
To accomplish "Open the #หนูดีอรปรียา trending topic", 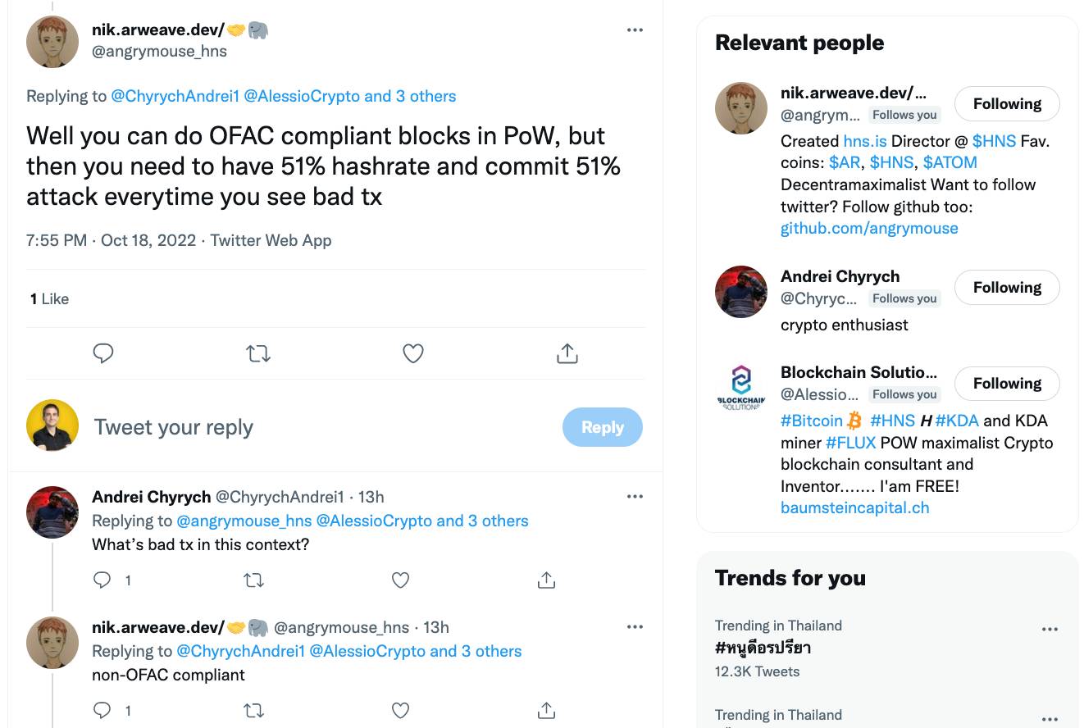I will click(x=763, y=648).
